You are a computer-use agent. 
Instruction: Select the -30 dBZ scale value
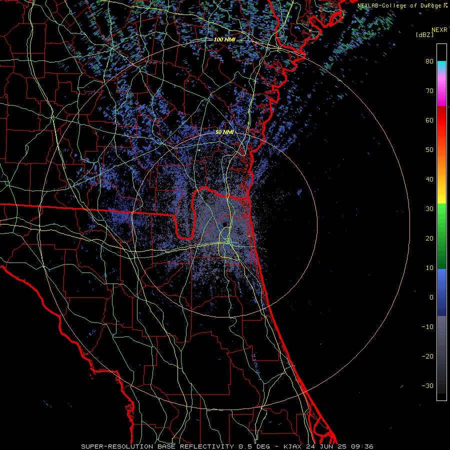click(x=427, y=386)
